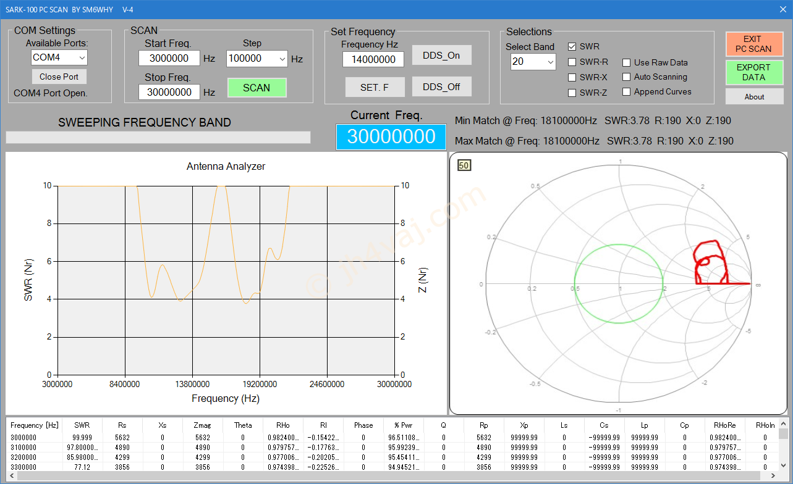The height and width of the screenshot is (484, 793).
Task: Click the Close Port button
Action: 59,77
